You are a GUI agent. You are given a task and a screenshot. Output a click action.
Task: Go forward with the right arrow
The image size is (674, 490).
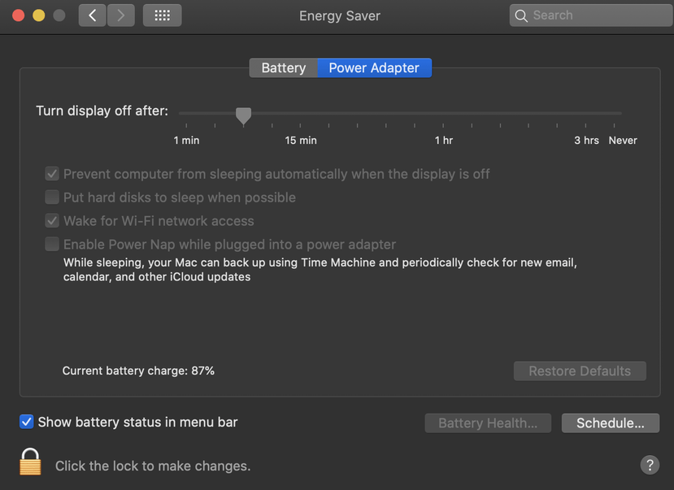click(x=121, y=15)
